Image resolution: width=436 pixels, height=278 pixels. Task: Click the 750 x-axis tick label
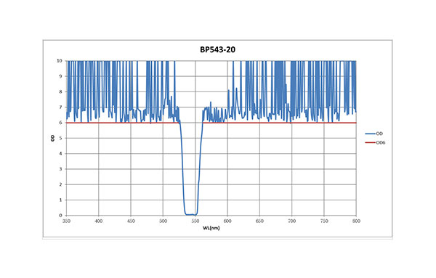point(324,221)
